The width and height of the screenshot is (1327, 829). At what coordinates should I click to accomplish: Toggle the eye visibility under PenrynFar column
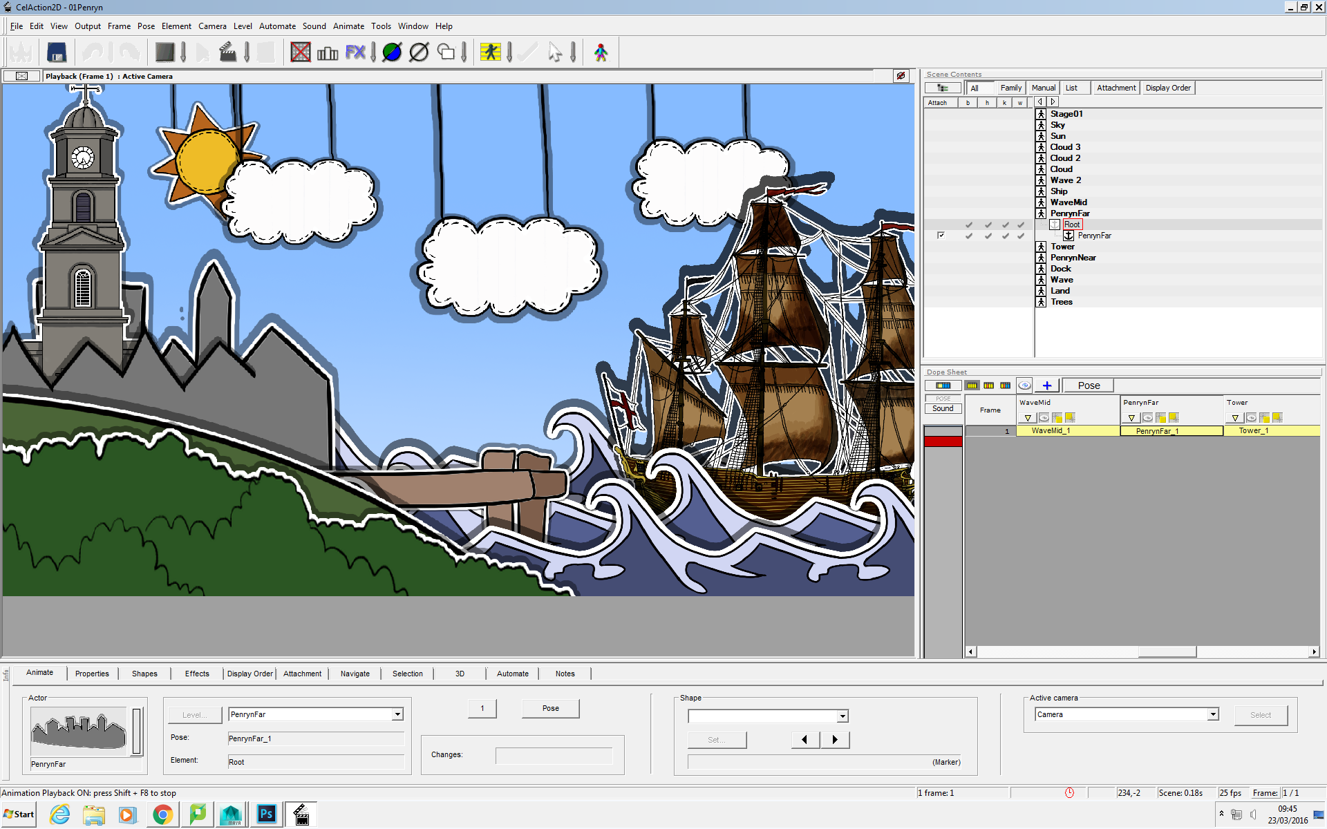coord(1148,418)
